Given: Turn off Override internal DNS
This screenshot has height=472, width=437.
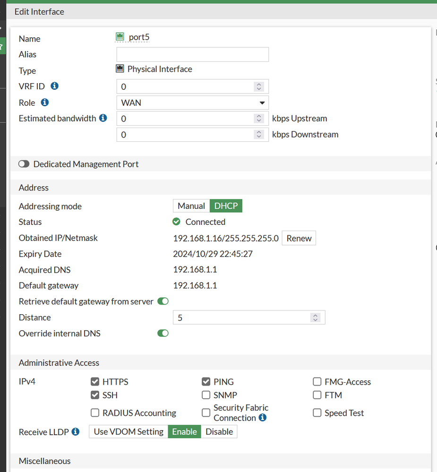Looking at the screenshot, I should click(x=163, y=334).
